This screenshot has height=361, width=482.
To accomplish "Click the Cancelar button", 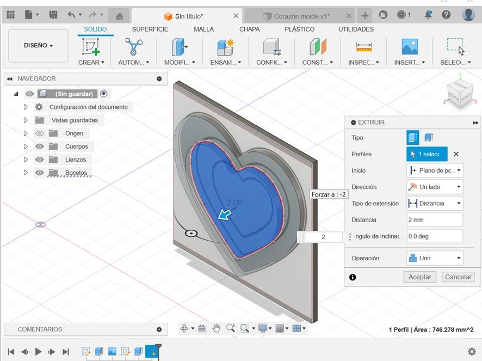I will tap(458, 277).
